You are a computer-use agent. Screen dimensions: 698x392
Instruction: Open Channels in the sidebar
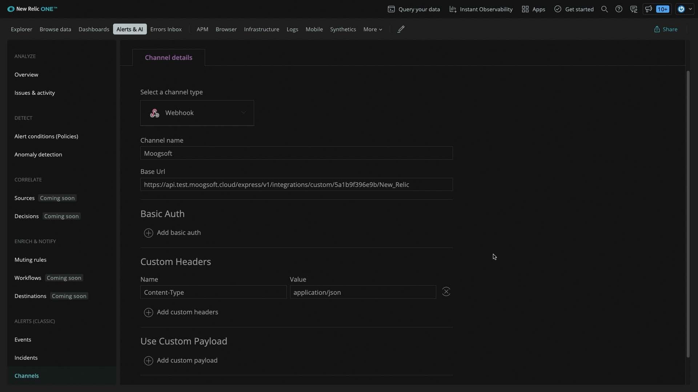point(27,376)
